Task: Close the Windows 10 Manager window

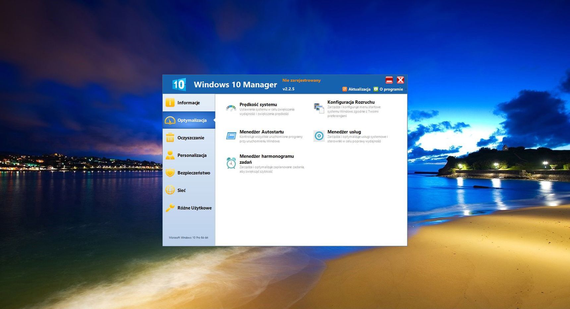Action: [400, 80]
